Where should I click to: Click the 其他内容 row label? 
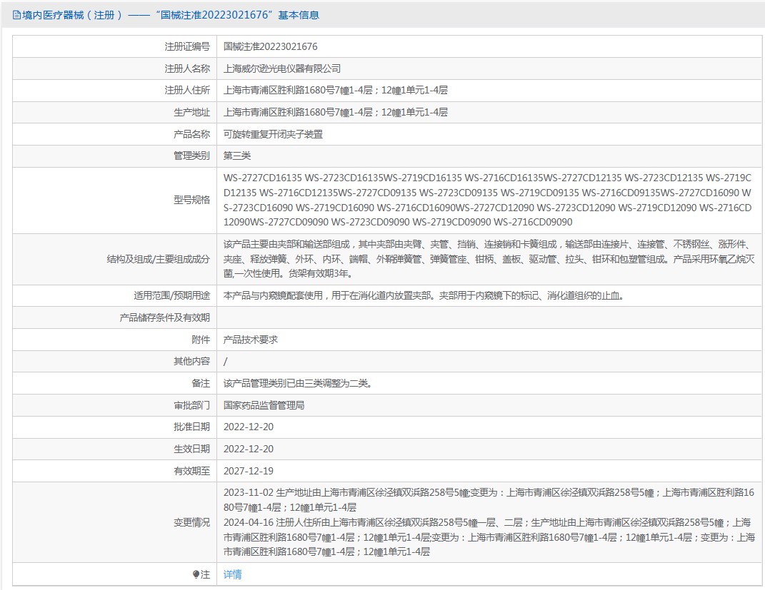click(x=191, y=361)
